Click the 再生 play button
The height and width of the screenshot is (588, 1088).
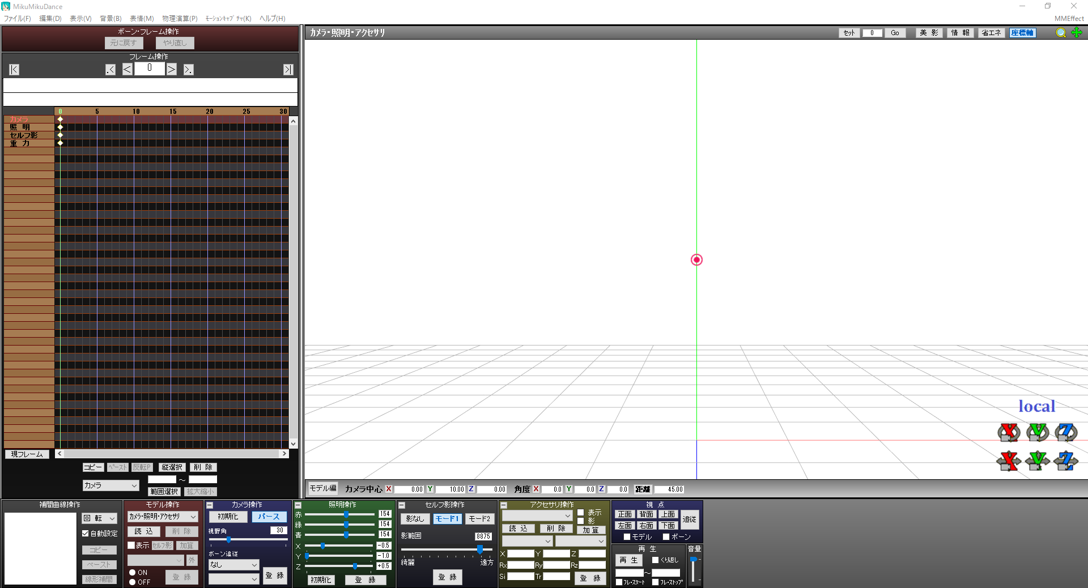(629, 560)
